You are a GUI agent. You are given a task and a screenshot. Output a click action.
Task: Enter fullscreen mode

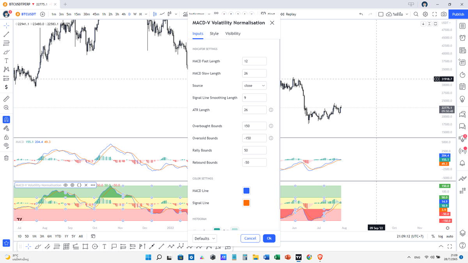click(434, 14)
